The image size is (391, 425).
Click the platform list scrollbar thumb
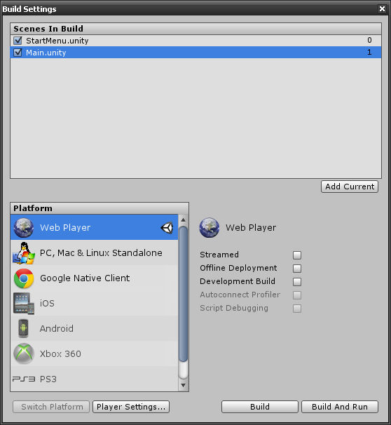184,294
